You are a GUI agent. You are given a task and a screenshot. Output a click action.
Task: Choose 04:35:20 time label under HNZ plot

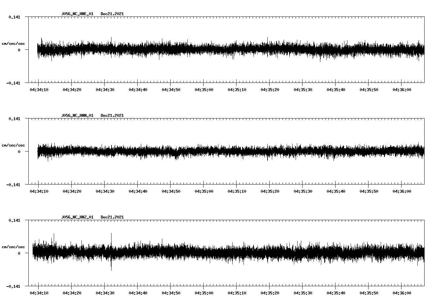pyautogui.click(x=270, y=293)
